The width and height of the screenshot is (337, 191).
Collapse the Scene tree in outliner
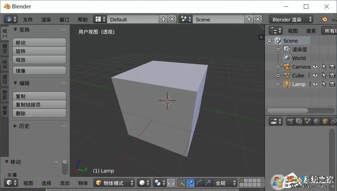pyautogui.click(x=269, y=41)
